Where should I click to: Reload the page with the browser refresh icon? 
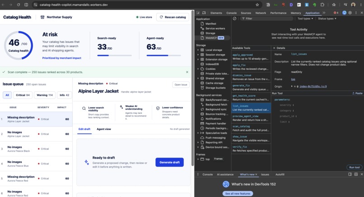19,5
